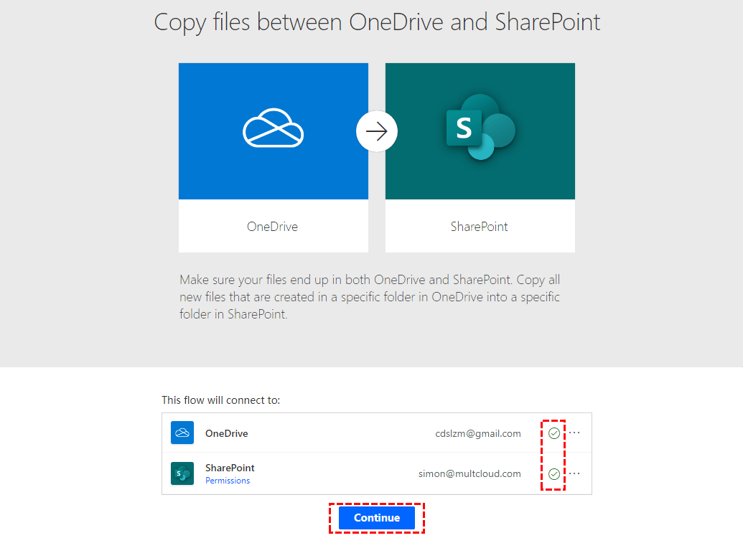743x538 pixels.
Task: Click the SharePoint connection status checkmark
Action: (554, 473)
